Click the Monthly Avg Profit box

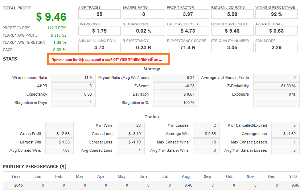pos(232,31)
